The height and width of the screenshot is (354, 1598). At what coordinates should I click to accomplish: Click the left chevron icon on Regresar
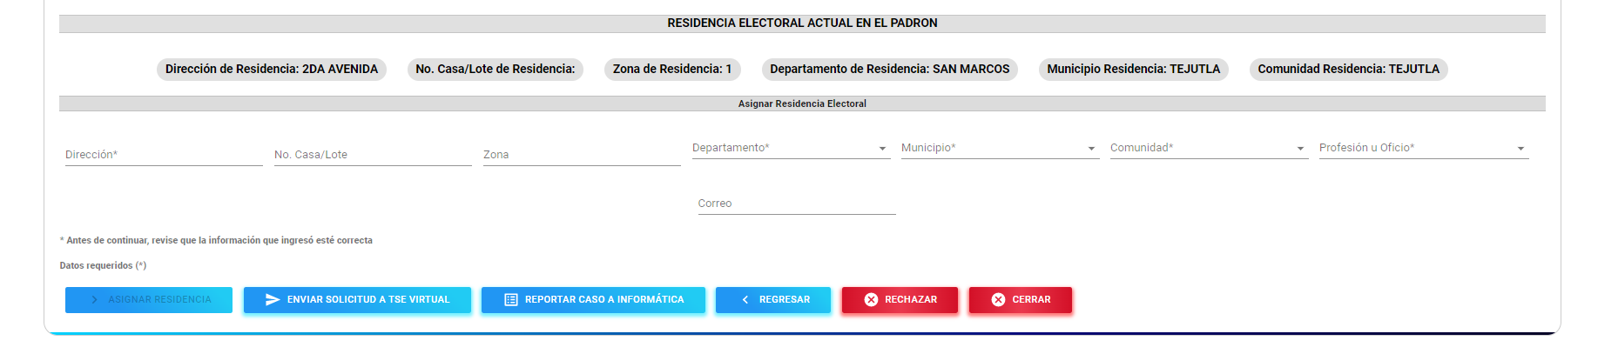745,299
